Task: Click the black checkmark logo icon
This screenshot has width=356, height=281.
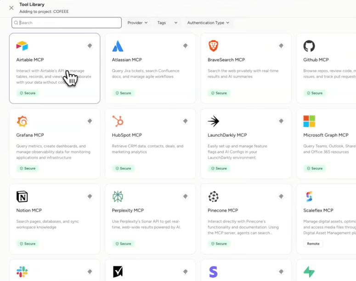Action: [118, 272]
